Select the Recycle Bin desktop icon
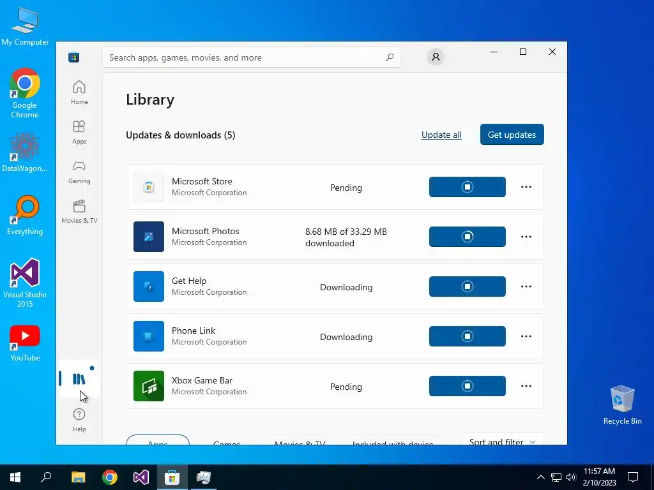Image resolution: width=654 pixels, height=490 pixels. [x=622, y=405]
